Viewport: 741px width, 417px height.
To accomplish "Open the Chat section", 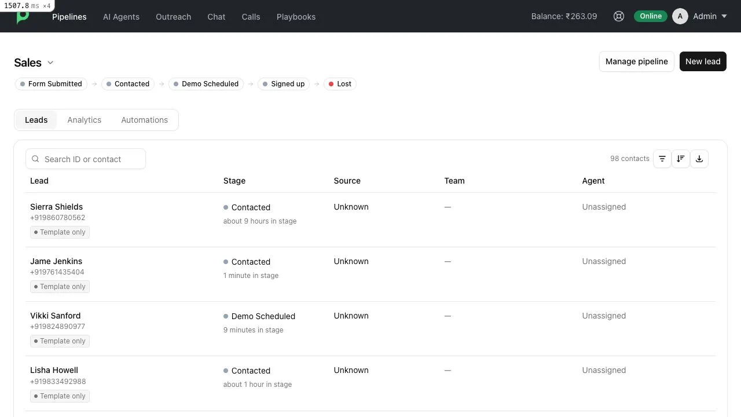I will point(217,17).
